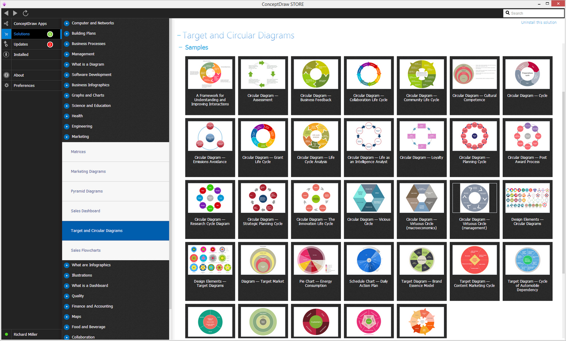Open A Framework for Understanding sample

[210, 86]
